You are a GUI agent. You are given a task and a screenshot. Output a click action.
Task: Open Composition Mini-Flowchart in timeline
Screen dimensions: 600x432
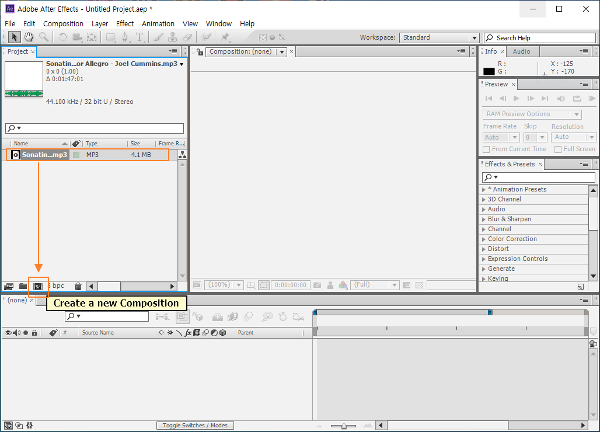(x=162, y=316)
